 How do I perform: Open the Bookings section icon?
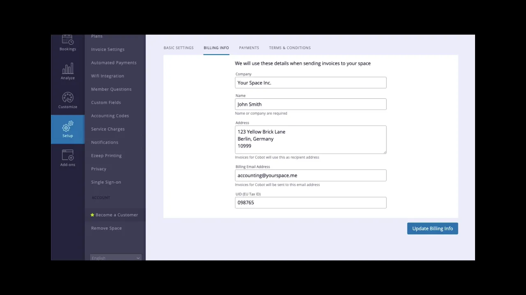(x=67, y=41)
